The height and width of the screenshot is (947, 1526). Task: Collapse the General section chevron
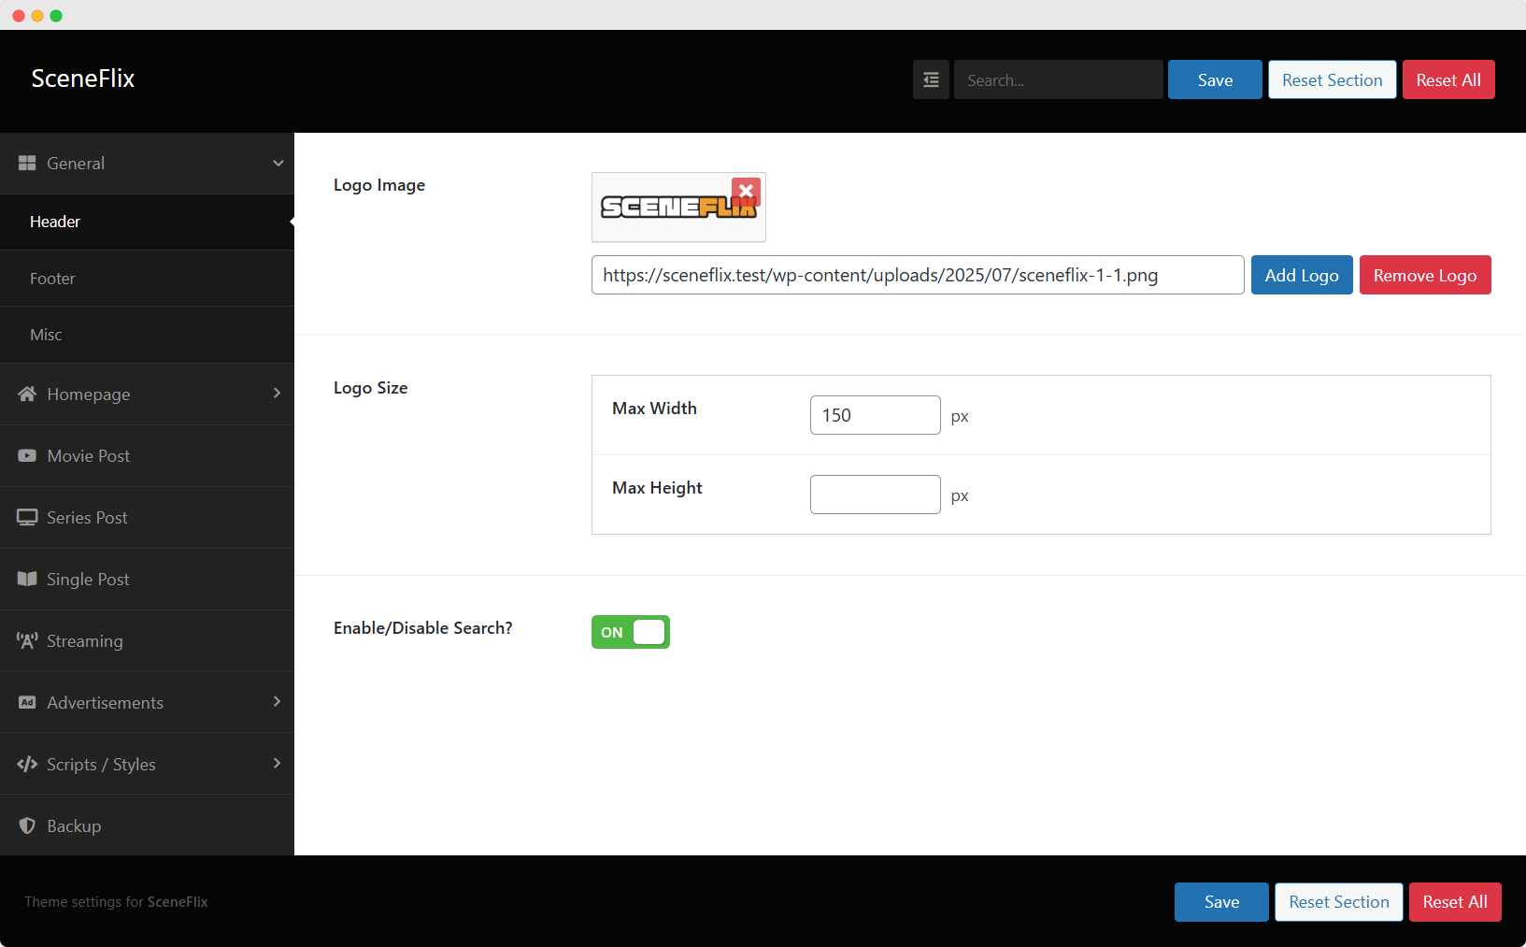coord(278,163)
